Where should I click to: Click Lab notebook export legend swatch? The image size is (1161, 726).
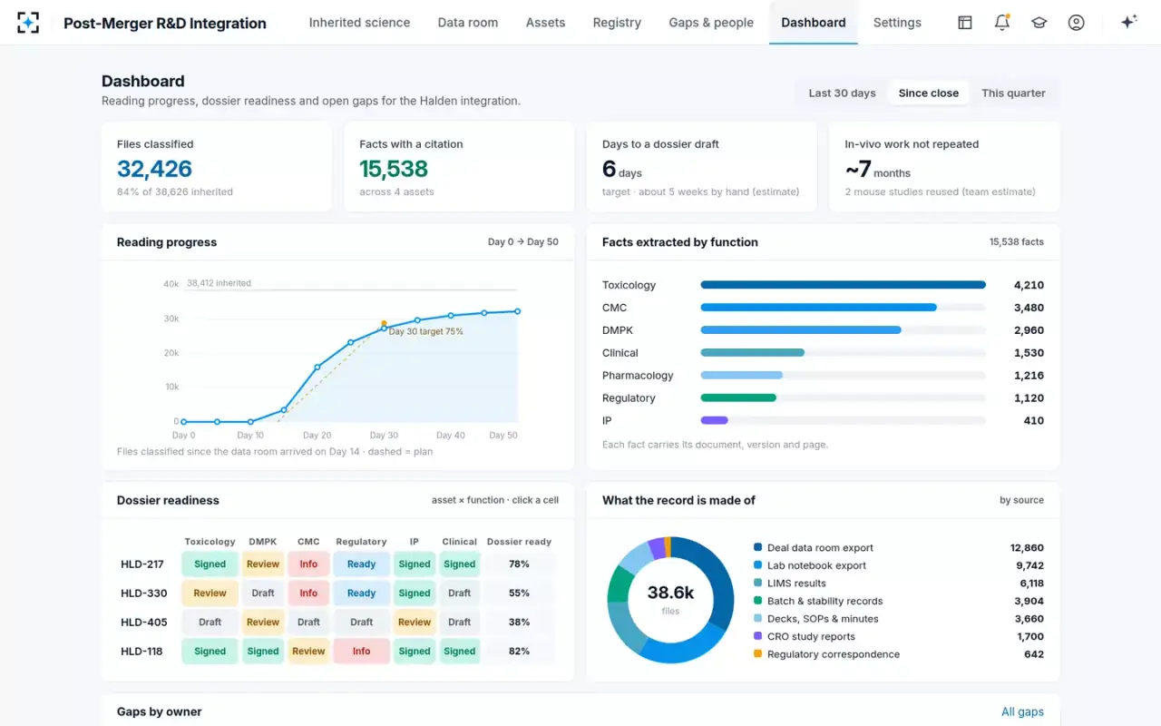(757, 565)
